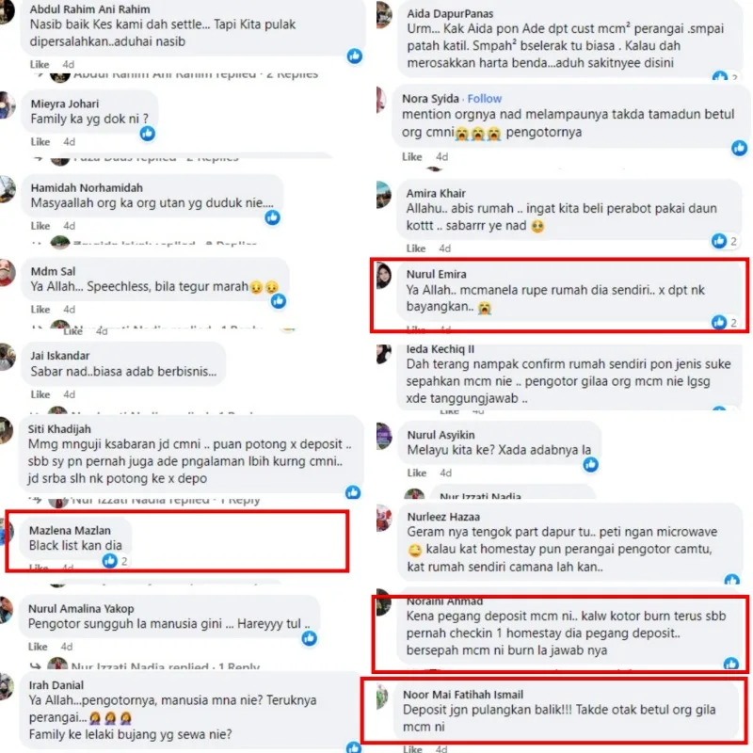
Task: Click the like reaction icon on Mdm Sal's comment
Action: tap(279, 301)
